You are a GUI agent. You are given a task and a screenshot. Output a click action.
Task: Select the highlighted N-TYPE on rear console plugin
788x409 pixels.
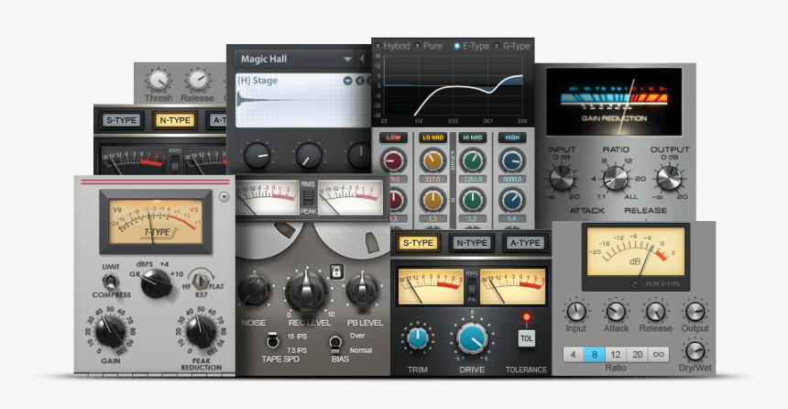tap(175, 120)
